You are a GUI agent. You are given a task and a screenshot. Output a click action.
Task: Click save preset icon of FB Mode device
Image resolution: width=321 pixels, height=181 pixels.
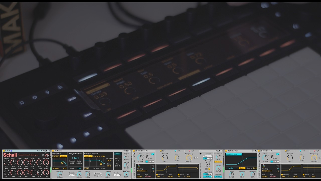point(219,151)
